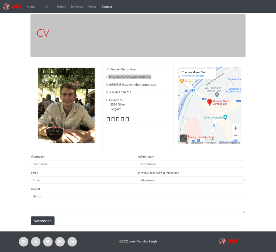
Task: Click the JVDB logo in the footer
Action: pyautogui.click(x=228, y=241)
